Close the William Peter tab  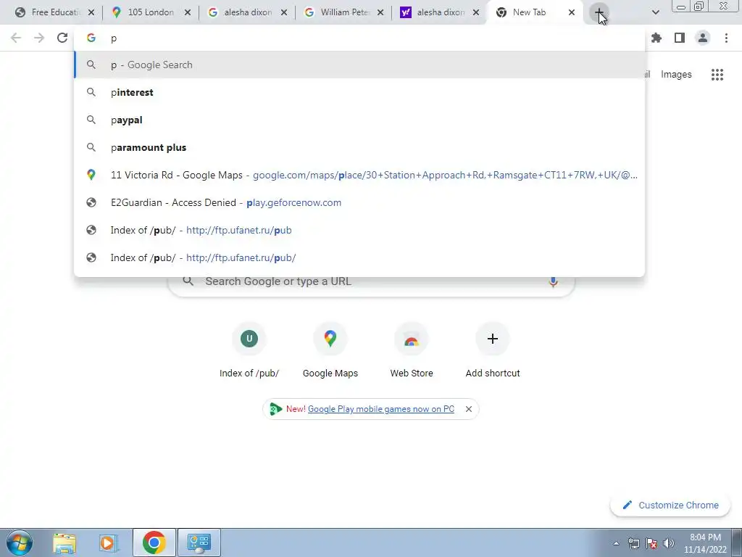point(380,12)
